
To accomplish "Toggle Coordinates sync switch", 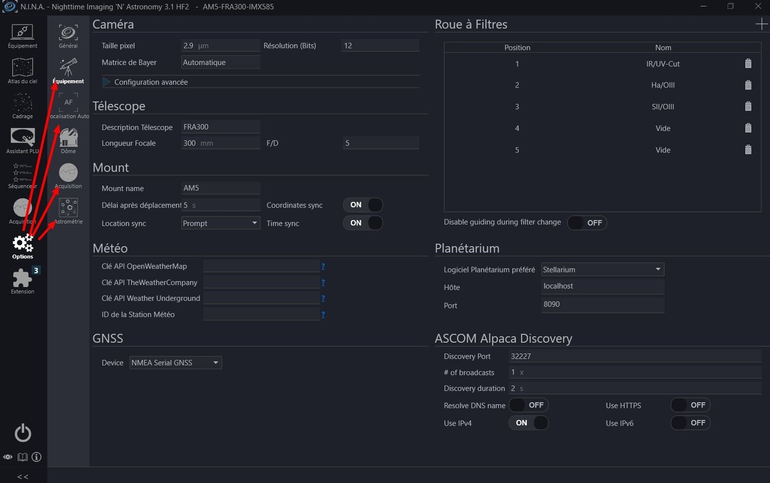I will [362, 205].
